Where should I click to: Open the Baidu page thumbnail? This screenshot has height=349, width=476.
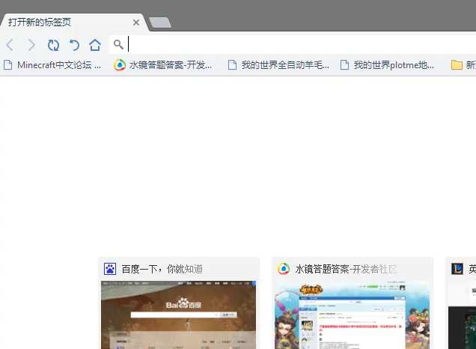pyautogui.click(x=178, y=315)
